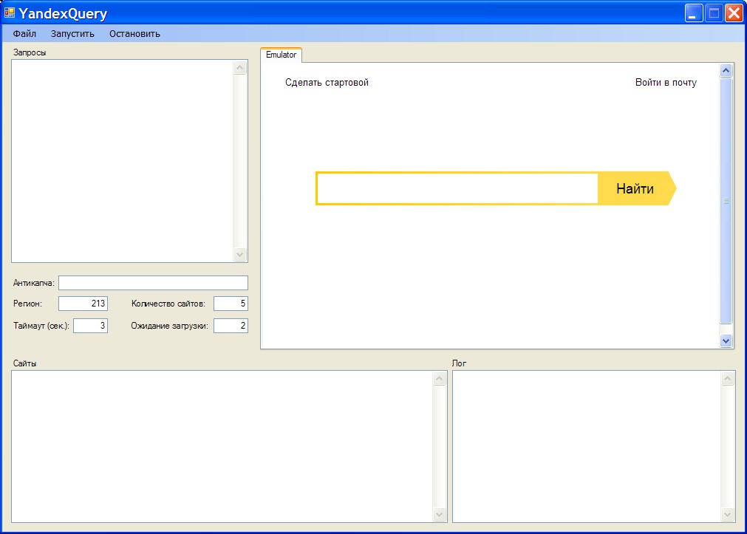
Task: Click the Emulator scrollbar down arrow
Action: [726, 340]
